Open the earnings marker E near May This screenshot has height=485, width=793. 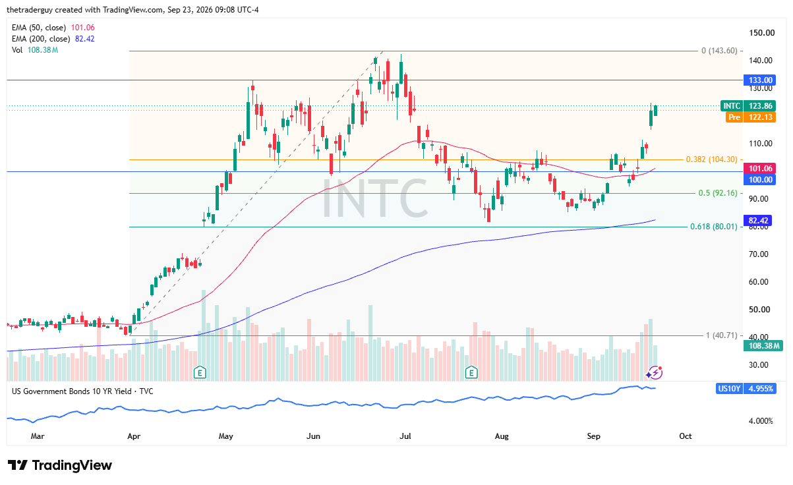click(x=198, y=373)
